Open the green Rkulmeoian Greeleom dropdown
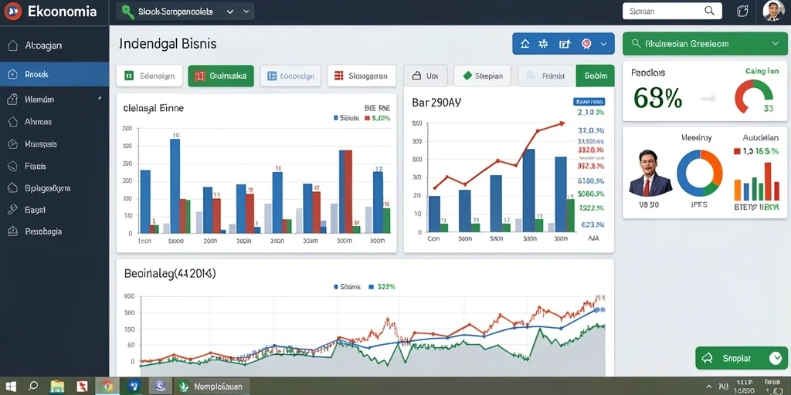Viewport: 791px width, 395px height. click(x=704, y=44)
